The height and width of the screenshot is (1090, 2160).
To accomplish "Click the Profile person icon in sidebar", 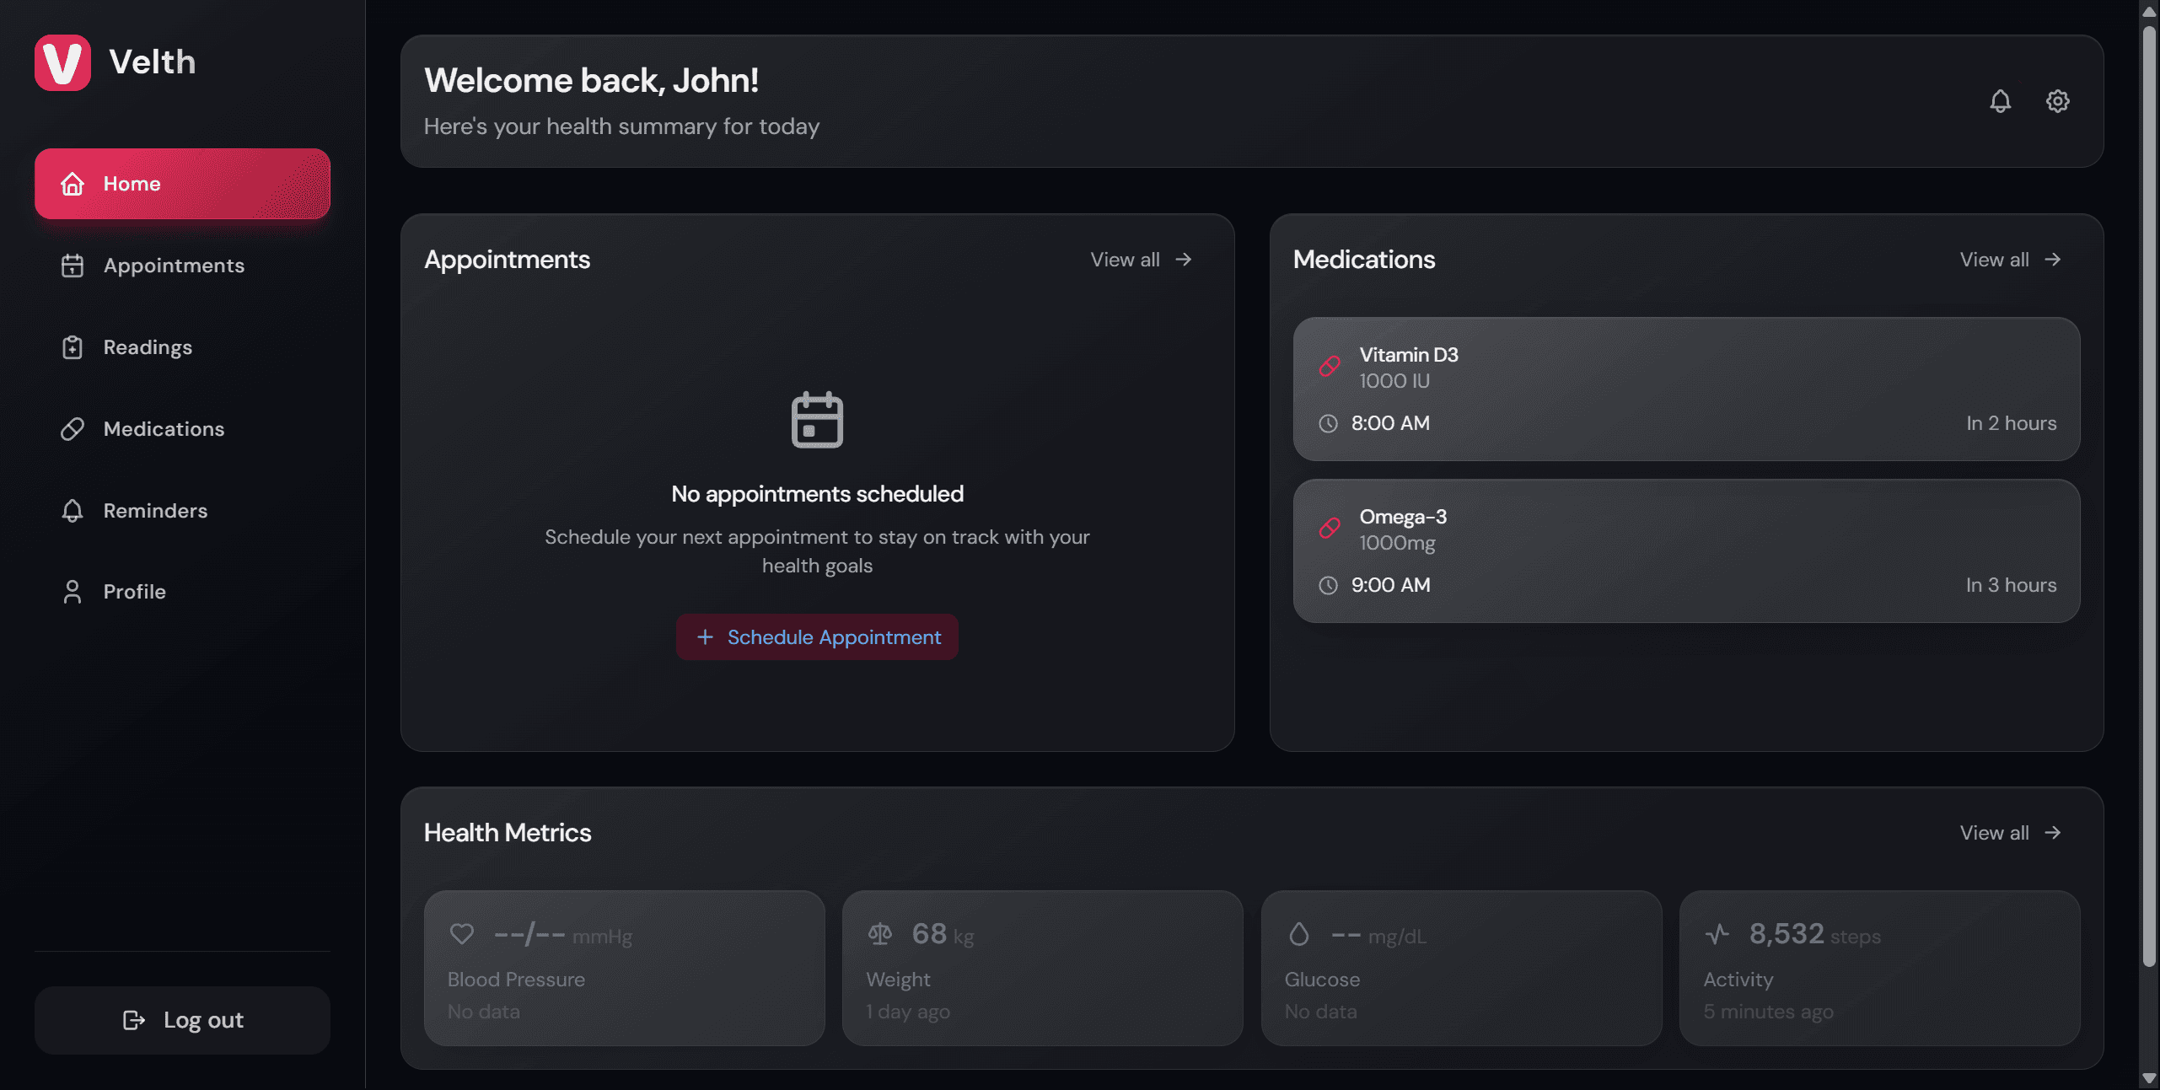I will [x=73, y=592].
